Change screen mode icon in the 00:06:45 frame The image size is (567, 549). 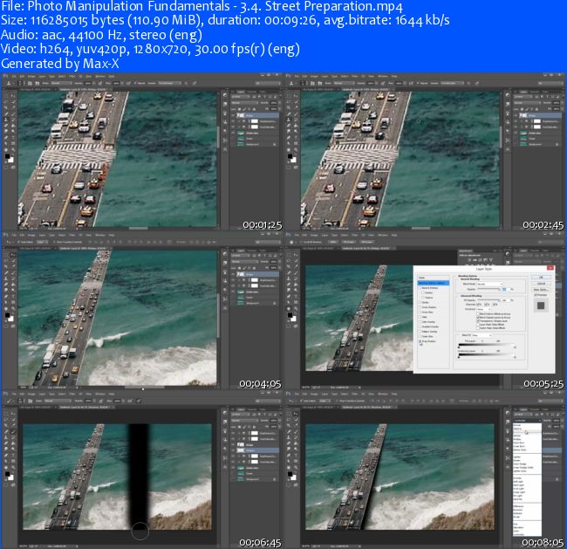[x=13, y=484]
